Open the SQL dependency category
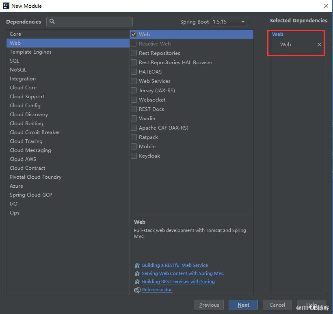333x314 pixels. pyautogui.click(x=68, y=61)
